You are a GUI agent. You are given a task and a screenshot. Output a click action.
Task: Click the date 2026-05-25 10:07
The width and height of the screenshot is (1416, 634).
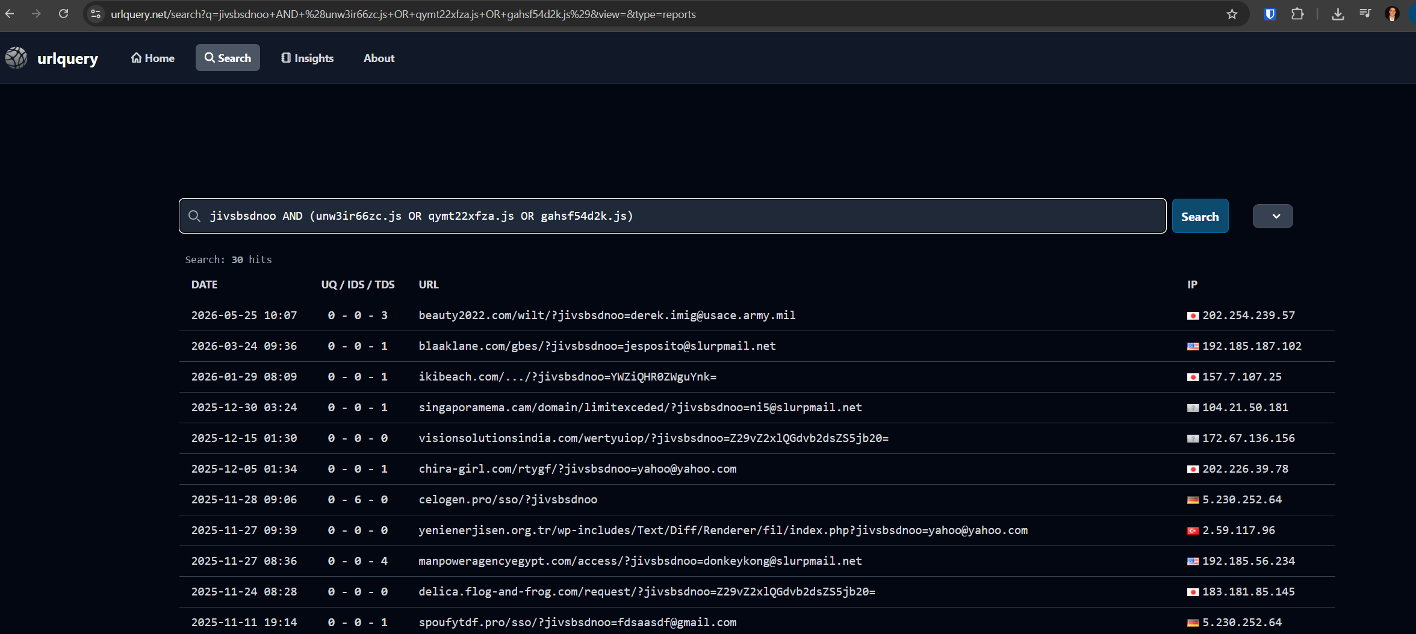click(x=244, y=315)
